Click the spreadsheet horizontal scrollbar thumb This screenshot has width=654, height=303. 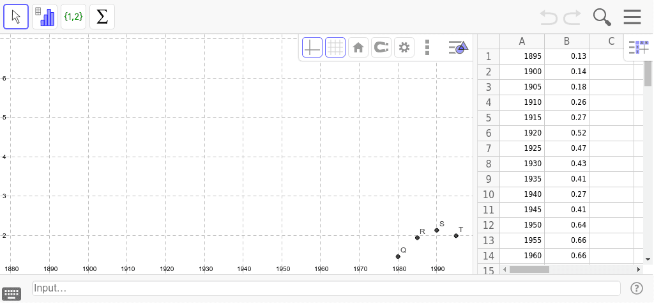click(x=529, y=270)
